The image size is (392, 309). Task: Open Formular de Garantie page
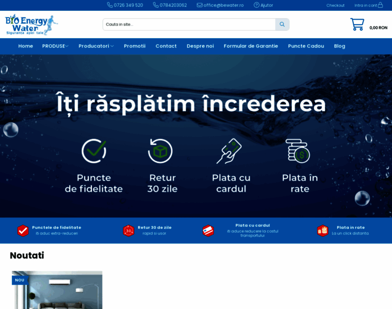(x=251, y=46)
